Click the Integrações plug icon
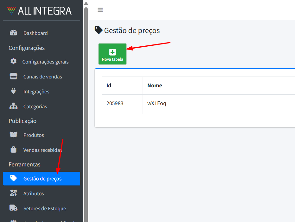The image size is (295, 222). point(13,91)
